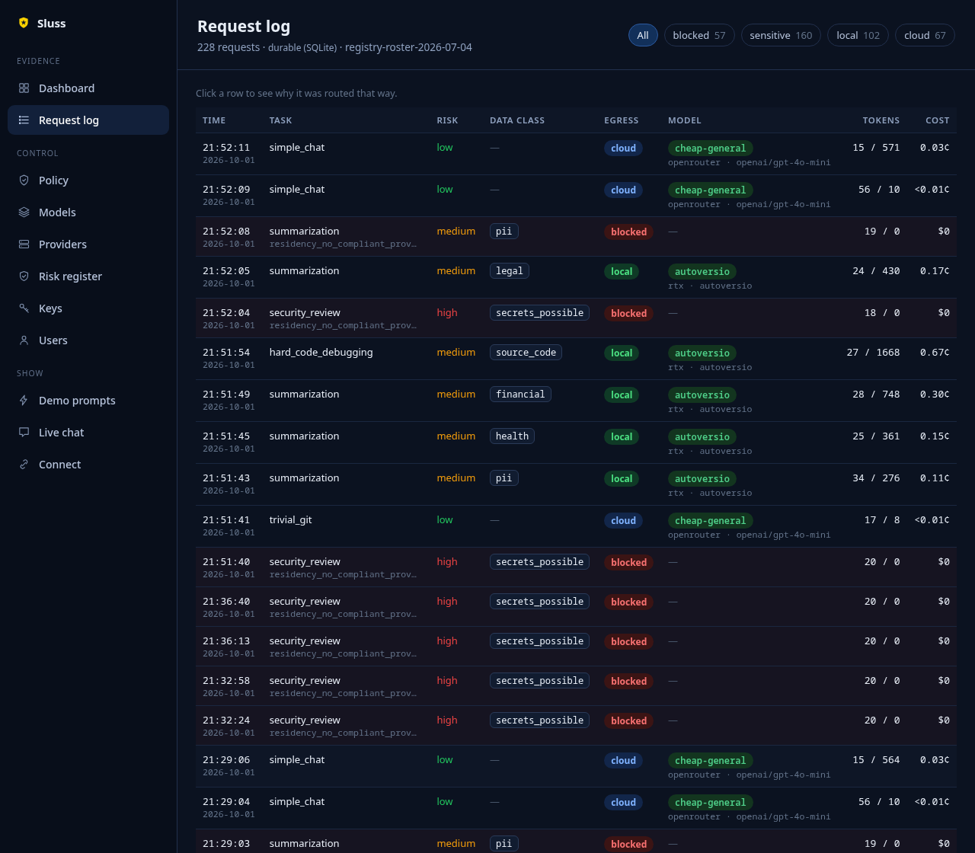Viewport: 975px width, 853px height.
Task: Click cheap-general model in 21:51:41 row
Action: click(x=711, y=521)
